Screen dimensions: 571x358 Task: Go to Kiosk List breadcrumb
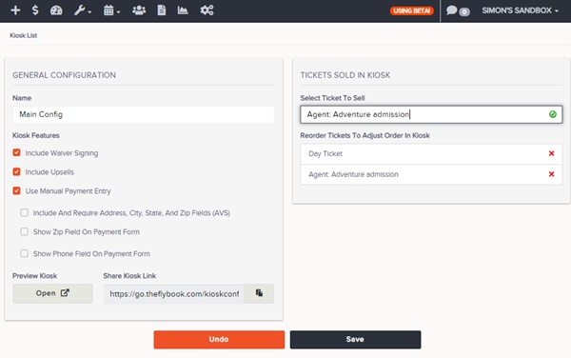23,35
